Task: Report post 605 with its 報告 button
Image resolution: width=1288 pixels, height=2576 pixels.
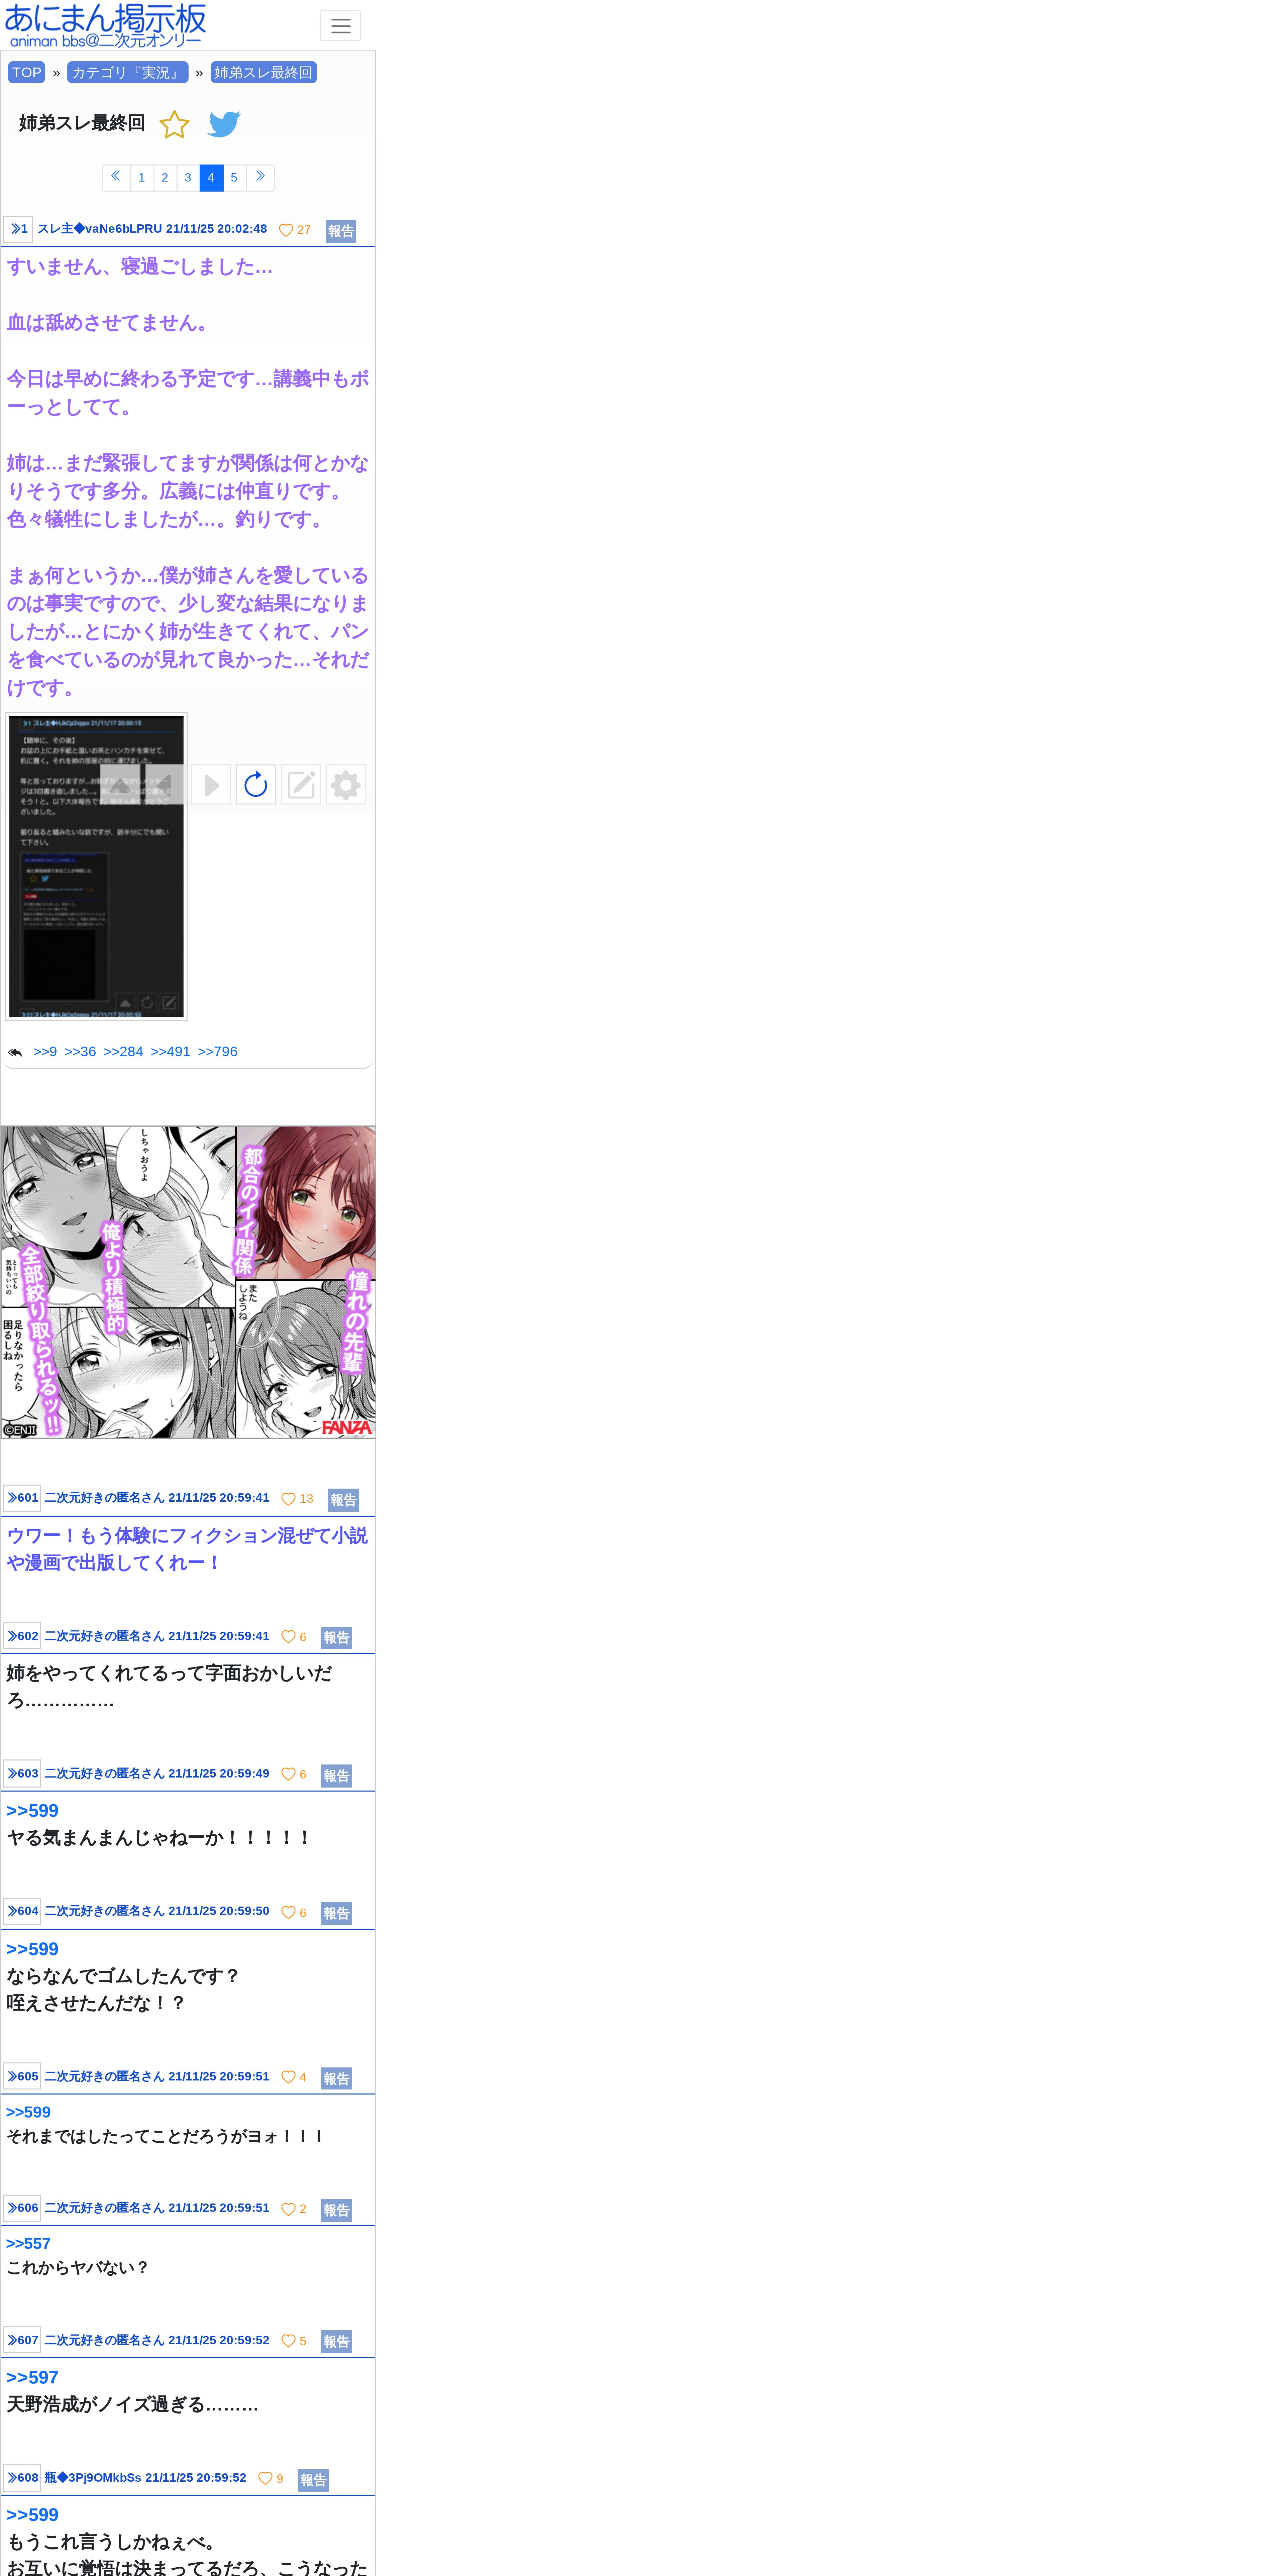Action: click(x=336, y=2079)
